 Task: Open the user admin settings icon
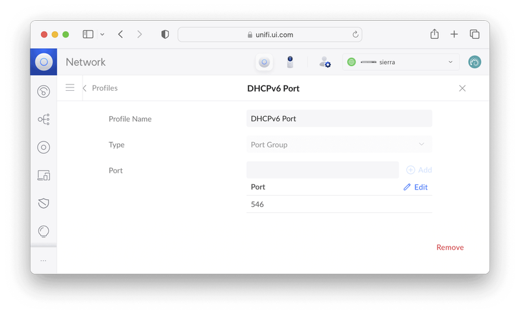point(324,62)
